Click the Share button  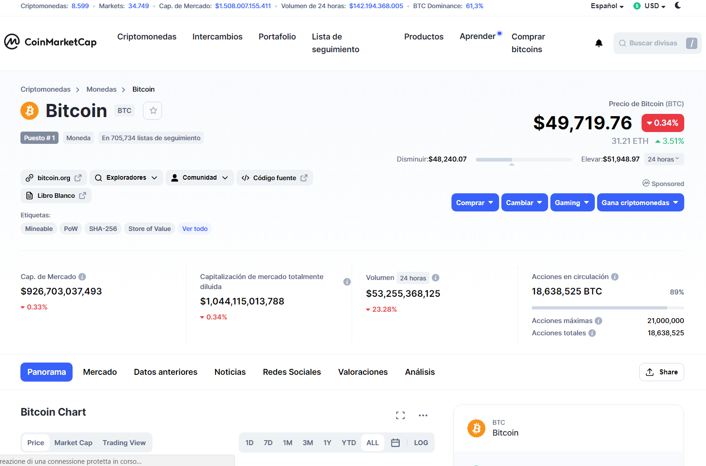(x=662, y=372)
